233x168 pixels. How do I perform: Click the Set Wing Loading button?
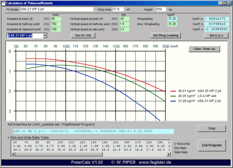[x=165, y=35]
